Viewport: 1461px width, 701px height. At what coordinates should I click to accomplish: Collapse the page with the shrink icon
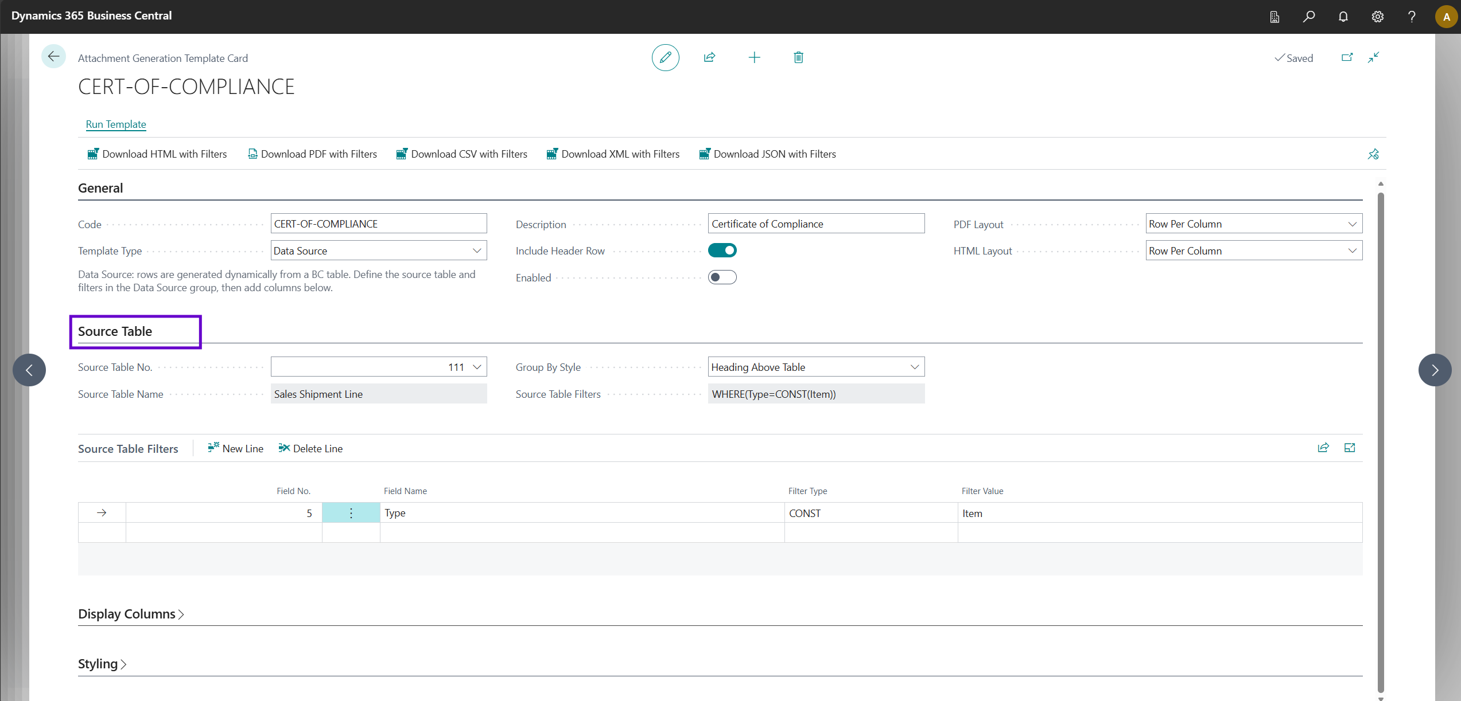pos(1373,57)
